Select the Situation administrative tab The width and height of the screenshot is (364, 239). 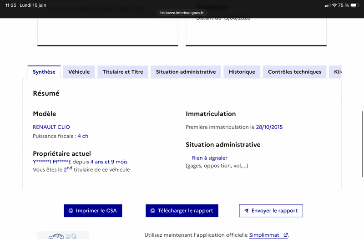point(186,72)
